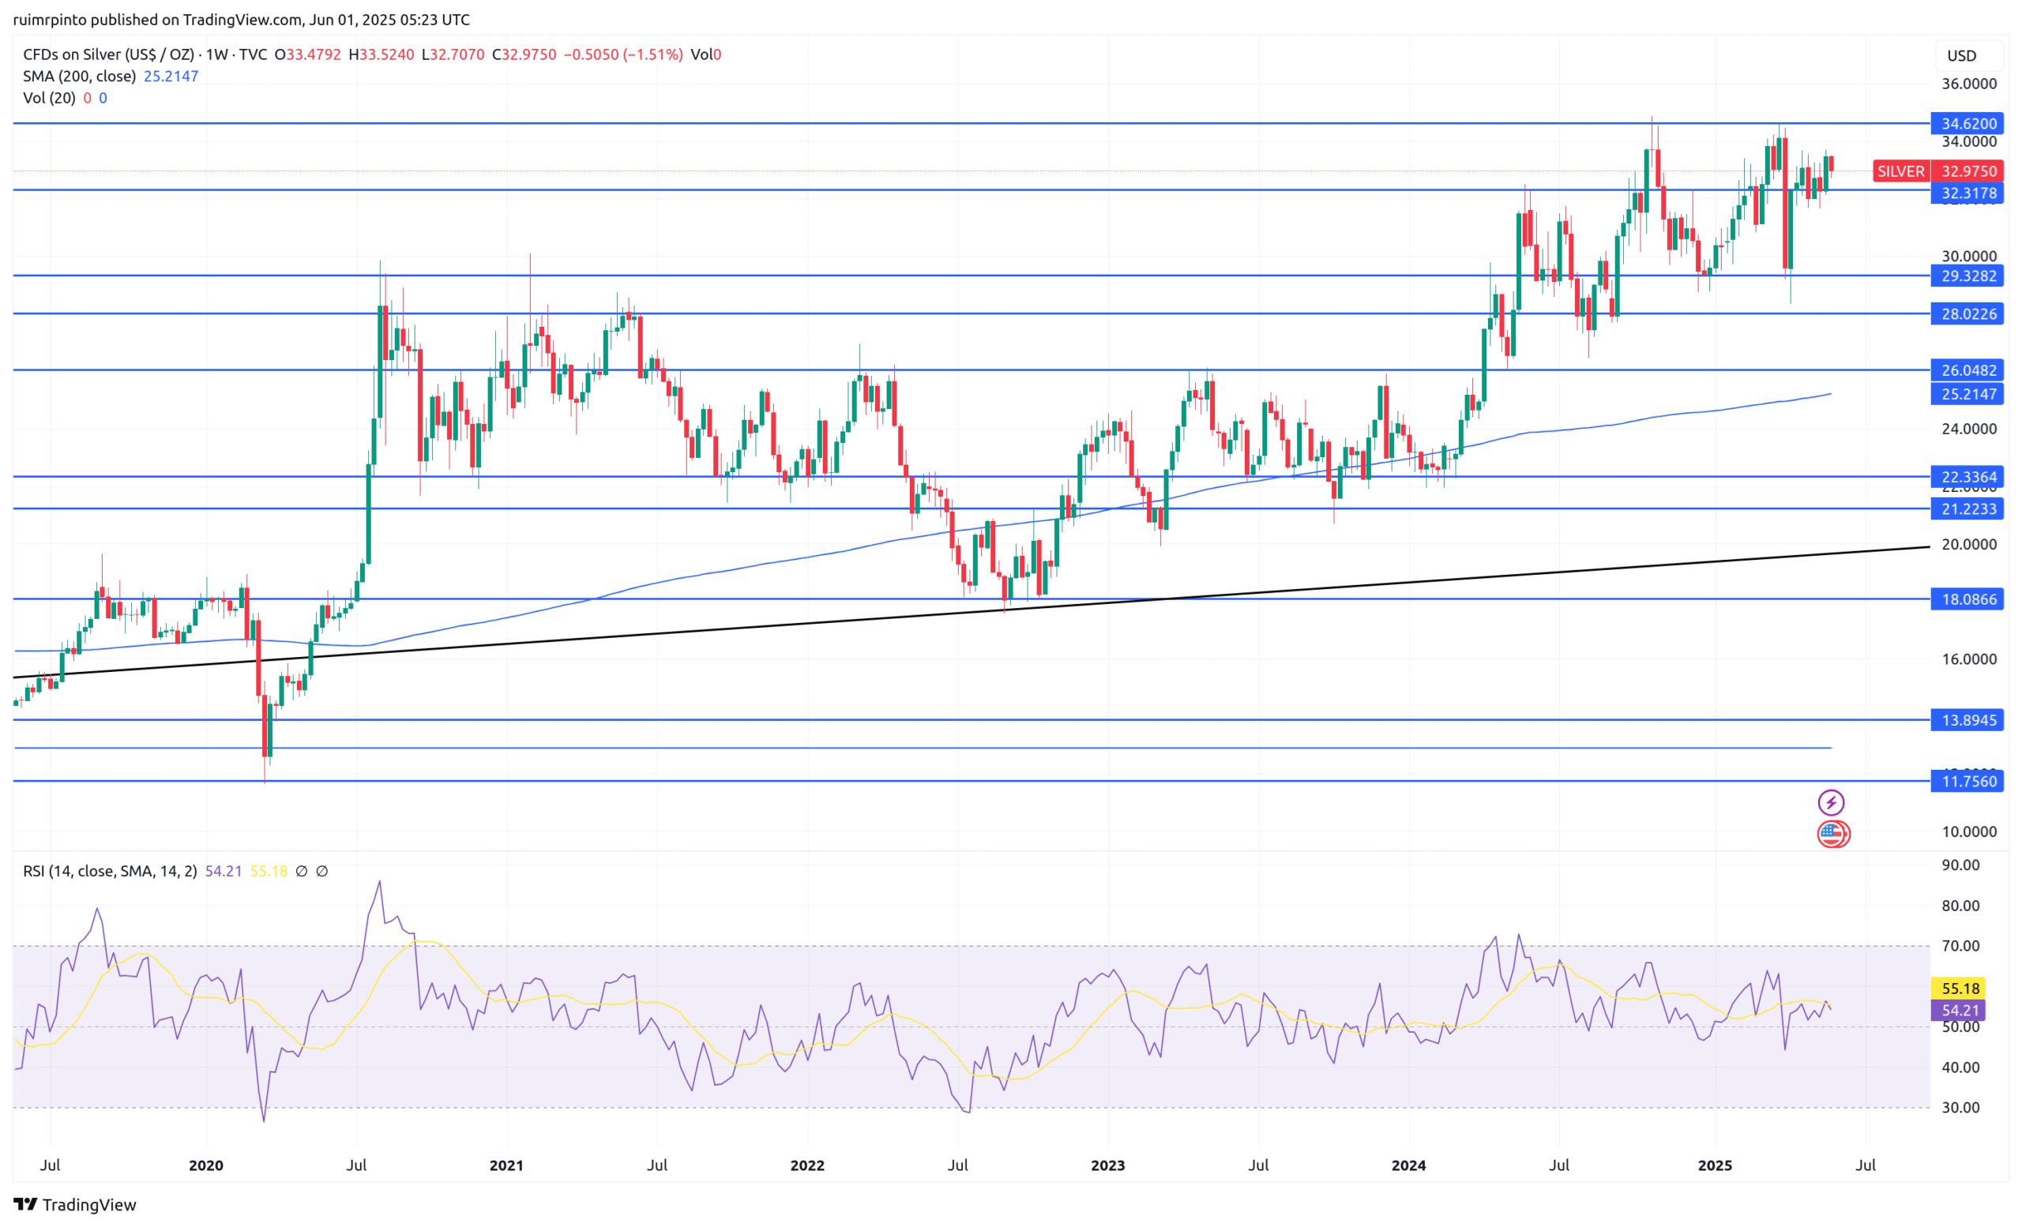The image size is (2022, 1227).
Task: Click the RSI (14, close, SMA, 14, 2) legend
Action: 110,871
